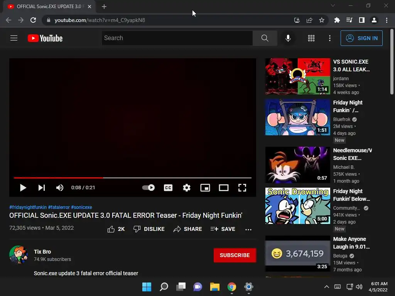Viewport: 395px width, 296px height.
Task: Open media control icon in toolbar
Action: pyautogui.click(x=349, y=20)
